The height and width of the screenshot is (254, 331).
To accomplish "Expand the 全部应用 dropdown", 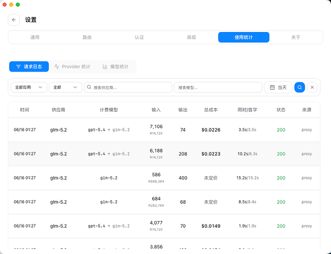I will [28, 87].
